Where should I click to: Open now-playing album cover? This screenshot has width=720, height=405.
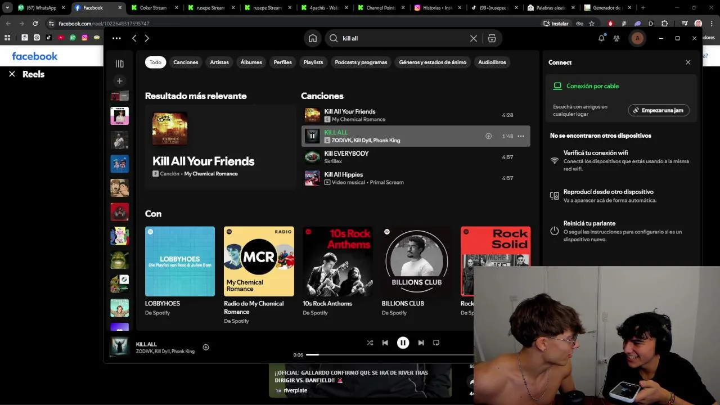[x=119, y=347]
